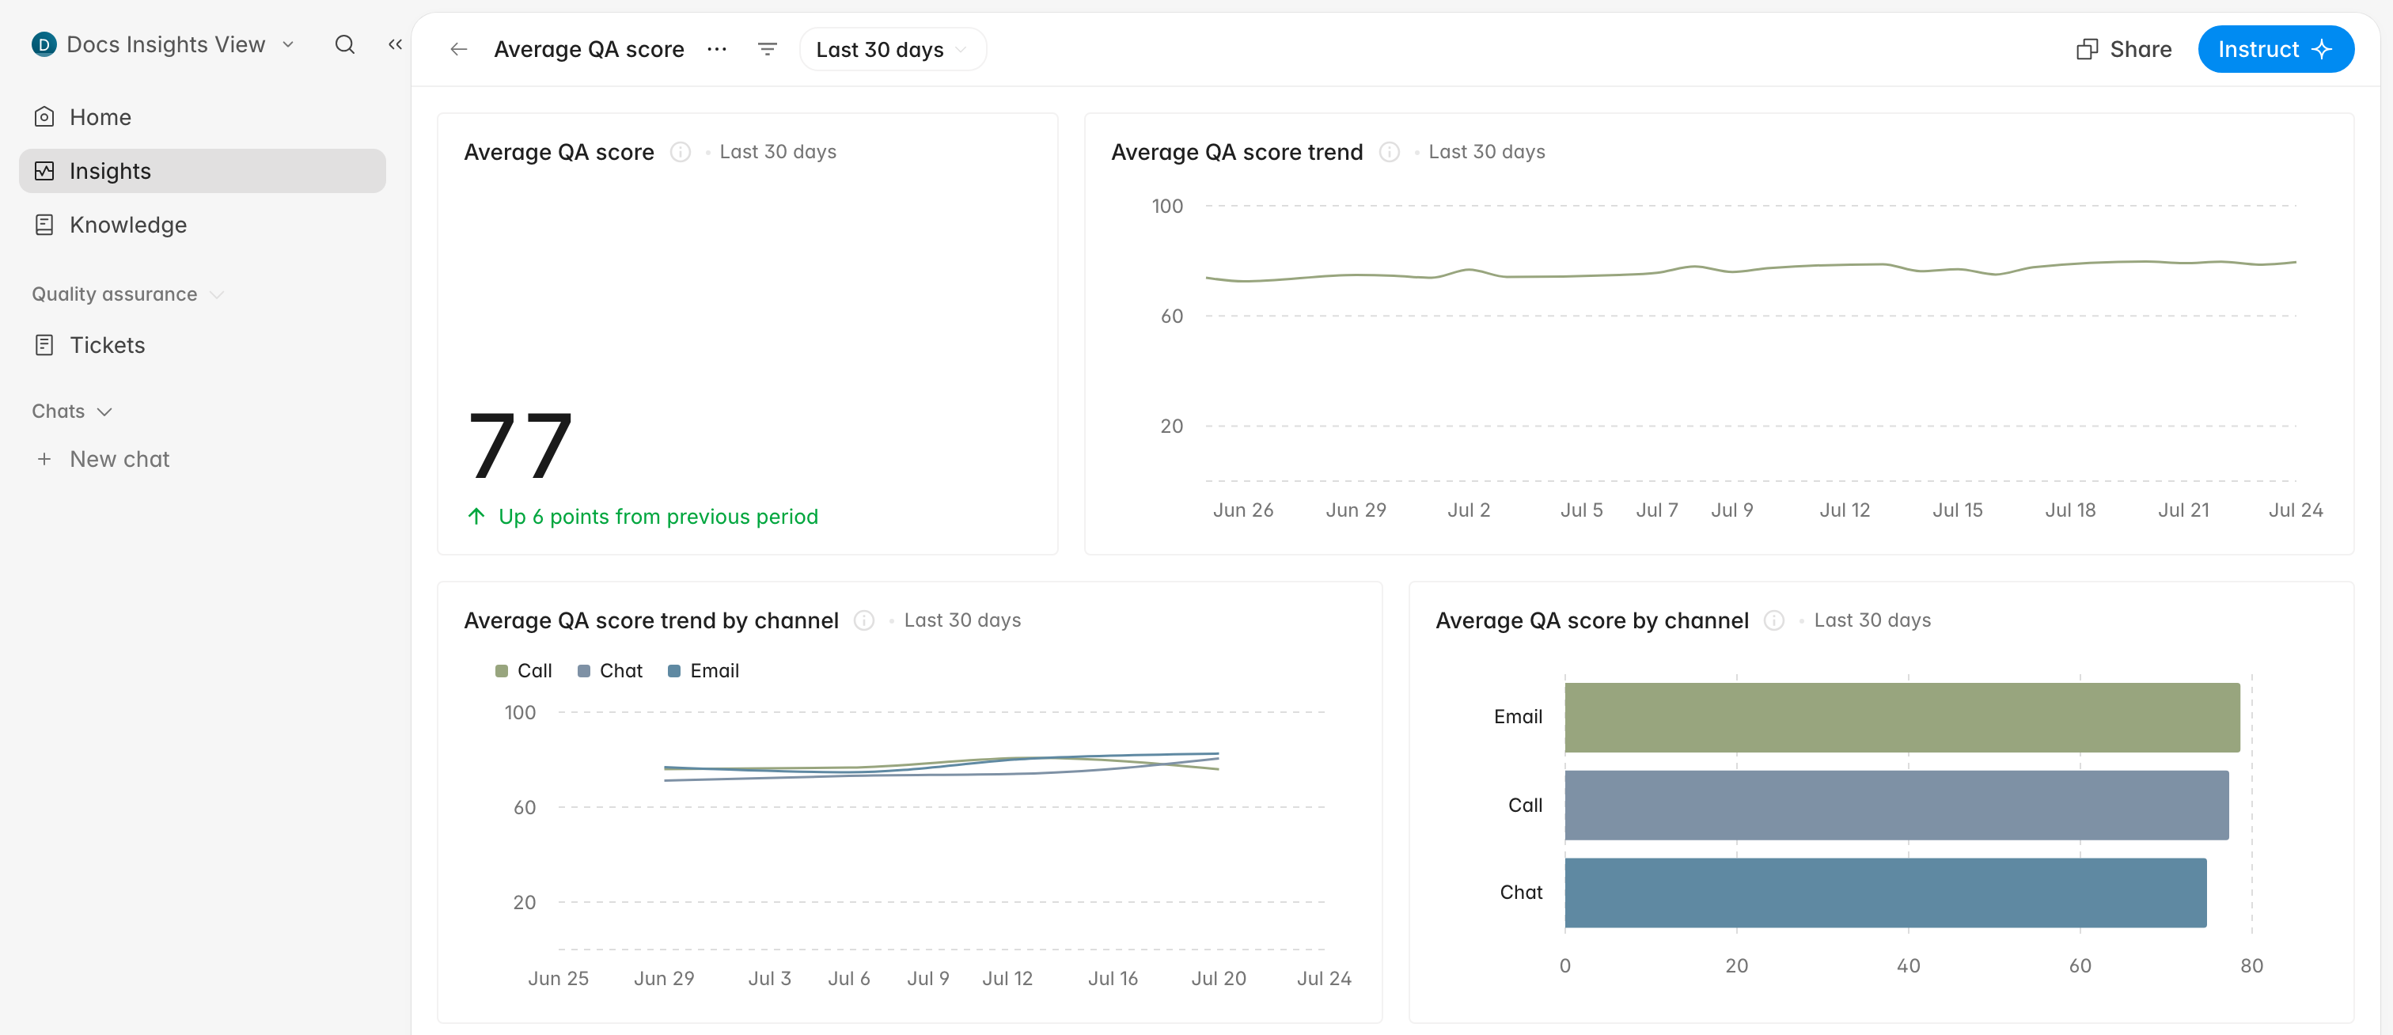Image resolution: width=2393 pixels, height=1035 pixels.
Task: Click 'Up 6 points from previous period' text
Action: [658, 517]
